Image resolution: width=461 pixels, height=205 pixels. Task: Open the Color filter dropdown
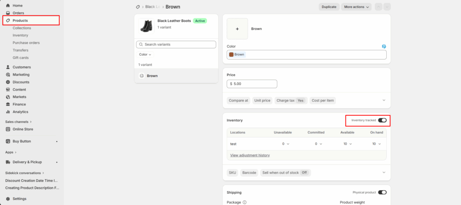pyautogui.click(x=145, y=55)
